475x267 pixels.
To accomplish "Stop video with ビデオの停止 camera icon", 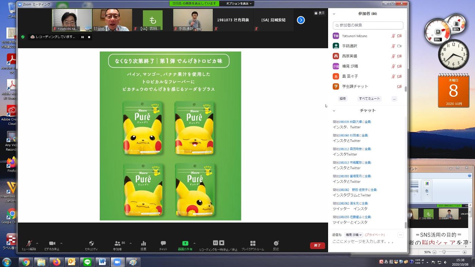I will 52,243.
